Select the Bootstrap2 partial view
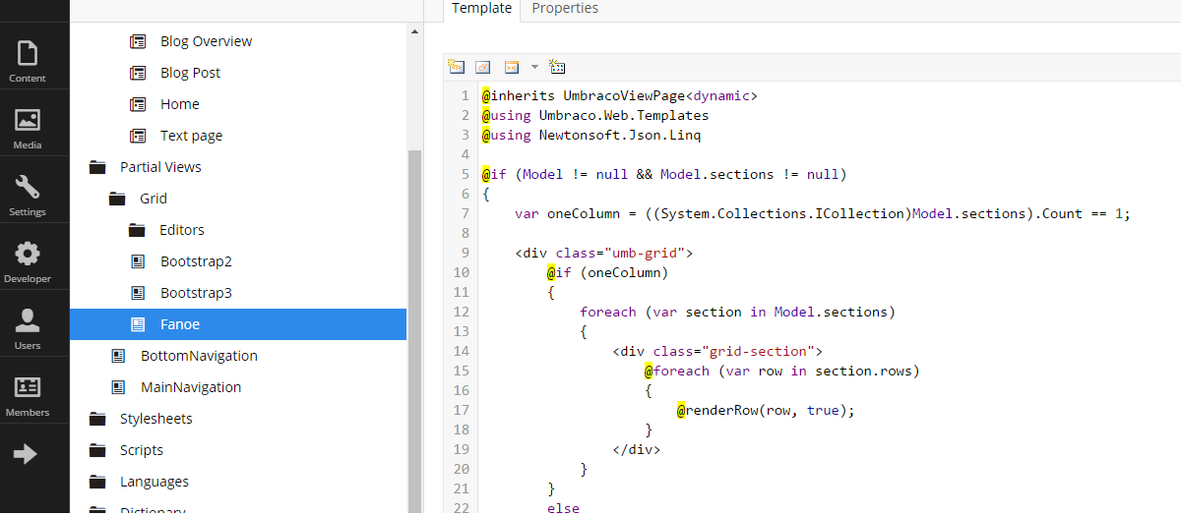This screenshot has width=1181, height=516. click(x=196, y=261)
